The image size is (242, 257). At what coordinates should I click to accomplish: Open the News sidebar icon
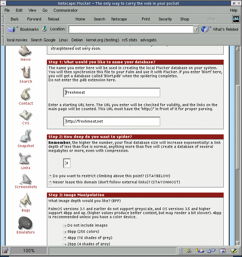point(25,51)
